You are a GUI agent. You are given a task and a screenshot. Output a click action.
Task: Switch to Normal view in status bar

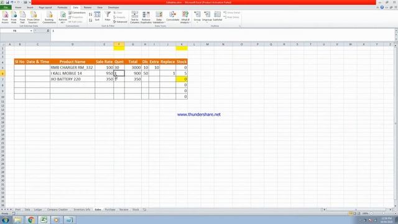tap(351, 213)
